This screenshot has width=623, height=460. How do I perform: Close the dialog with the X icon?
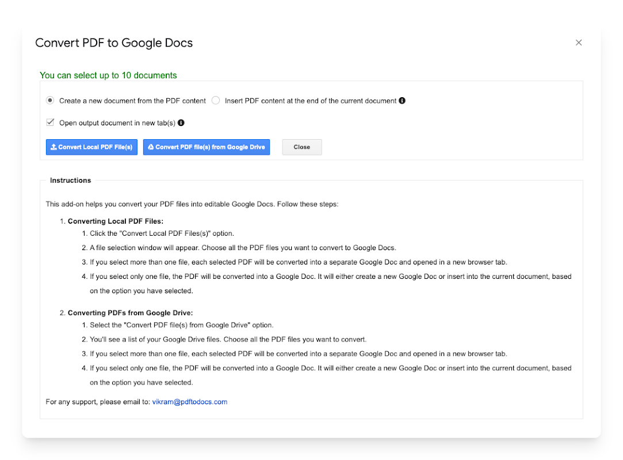579,43
